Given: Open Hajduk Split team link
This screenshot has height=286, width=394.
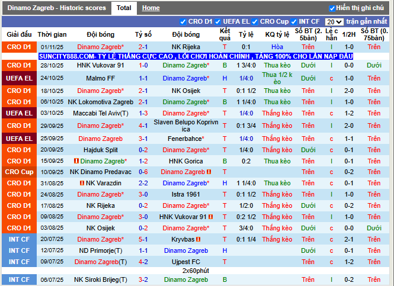Looking at the screenshot, I should (101, 150).
